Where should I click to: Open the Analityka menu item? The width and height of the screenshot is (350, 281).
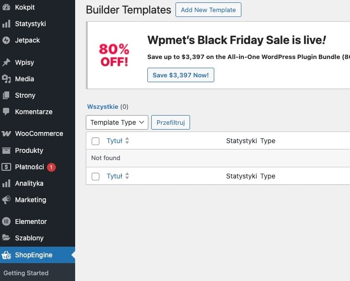(29, 183)
